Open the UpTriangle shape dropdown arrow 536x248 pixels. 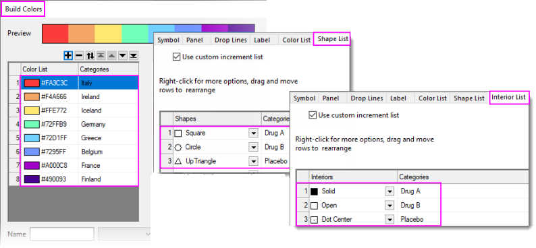tap(253, 161)
